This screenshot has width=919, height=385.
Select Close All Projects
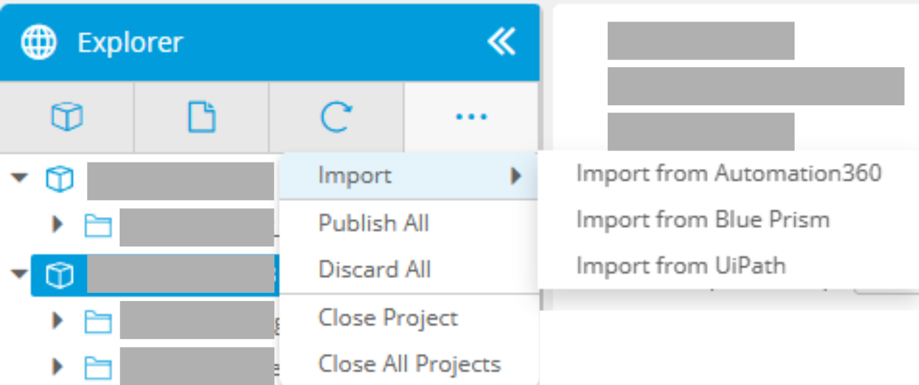click(x=410, y=364)
